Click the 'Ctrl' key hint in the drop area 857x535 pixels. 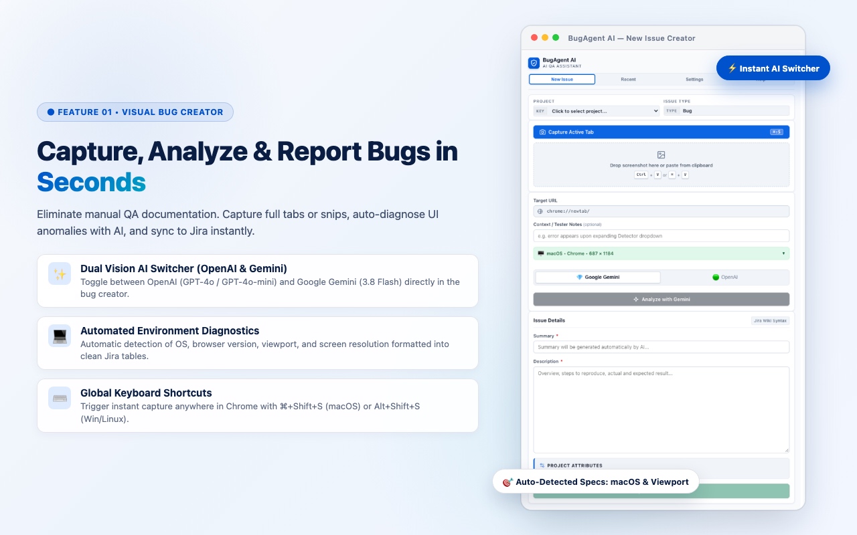[x=641, y=175]
